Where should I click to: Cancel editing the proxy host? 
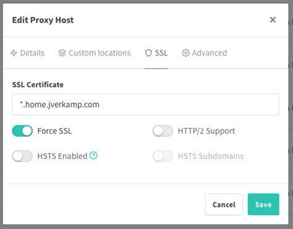(224, 204)
